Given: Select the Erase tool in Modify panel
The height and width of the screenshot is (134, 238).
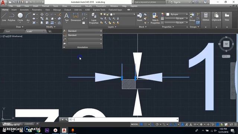Looking at the screenshot, I should click(59, 14).
